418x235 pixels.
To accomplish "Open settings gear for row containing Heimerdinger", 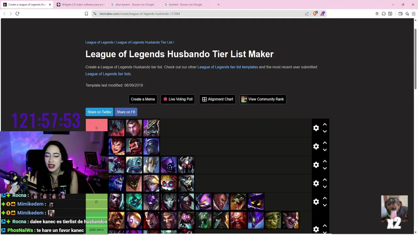I will click(316, 183).
